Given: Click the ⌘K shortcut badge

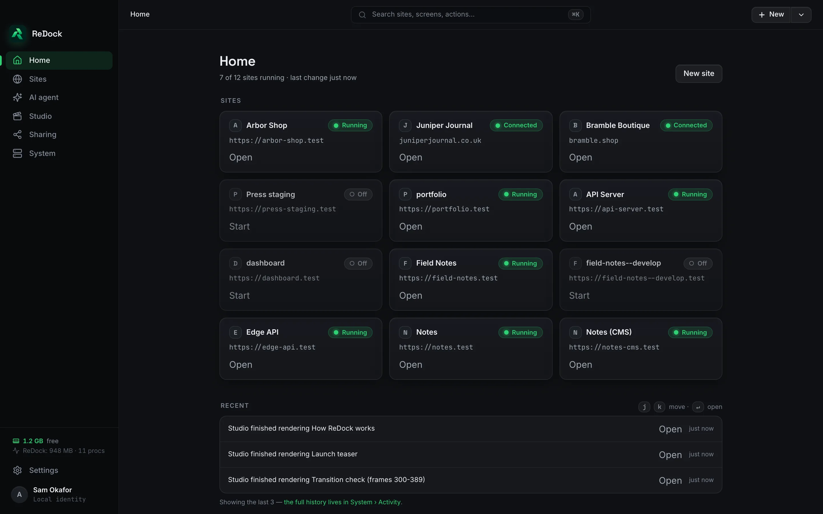Looking at the screenshot, I should 576,14.
